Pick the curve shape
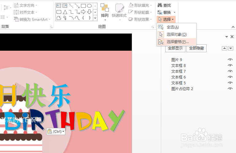The image size is (236, 153). pos(77,18)
